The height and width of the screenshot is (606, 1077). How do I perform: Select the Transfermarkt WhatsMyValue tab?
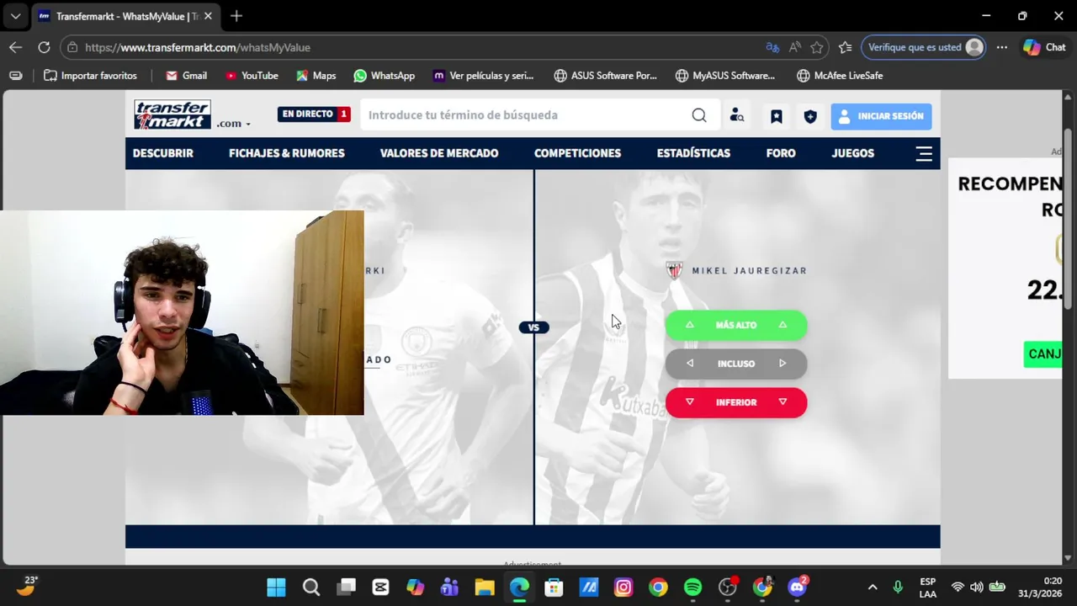pyautogui.click(x=125, y=16)
